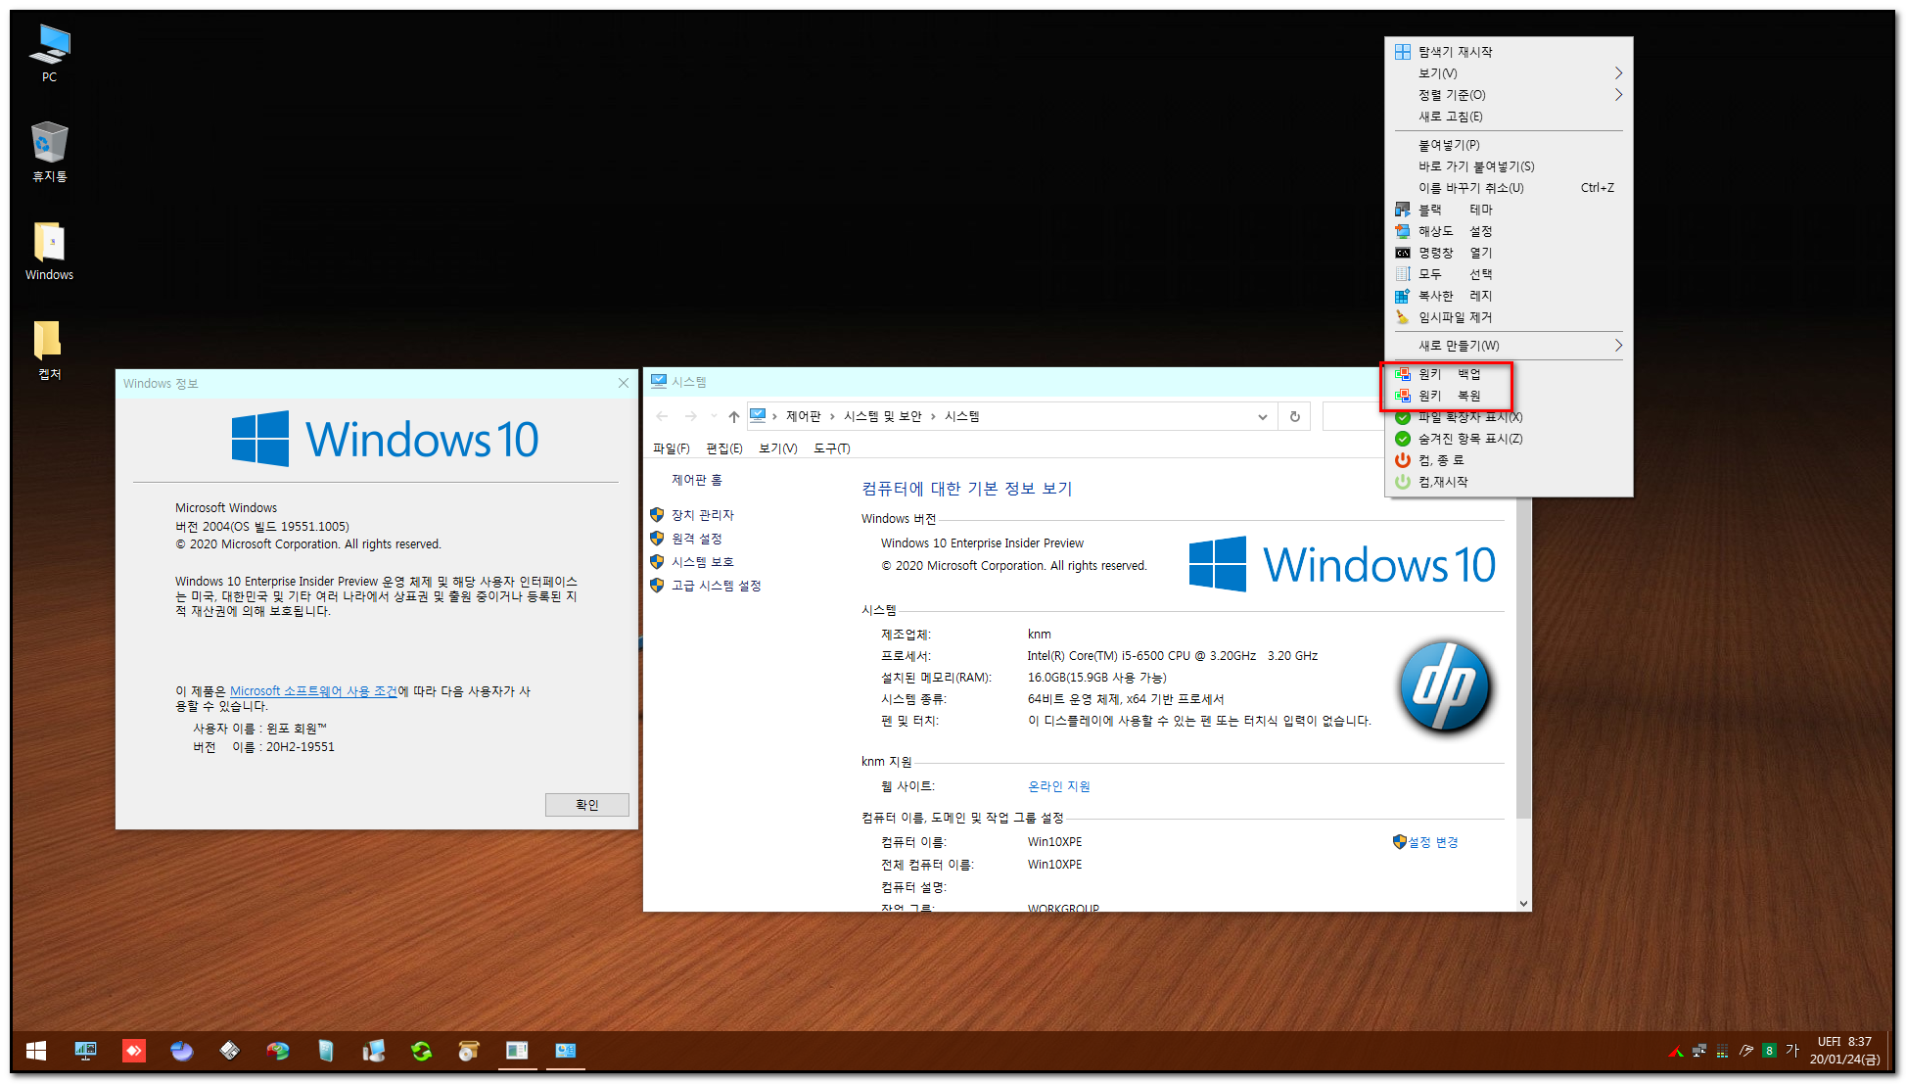Choose 바로 가기 붙여넣기(S) entry

pos(1509,166)
